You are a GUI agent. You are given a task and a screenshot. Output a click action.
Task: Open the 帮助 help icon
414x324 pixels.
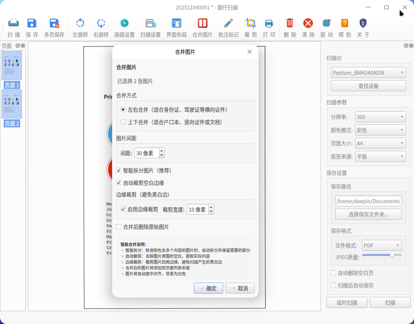pyautogui.click(x=345, y=23)
